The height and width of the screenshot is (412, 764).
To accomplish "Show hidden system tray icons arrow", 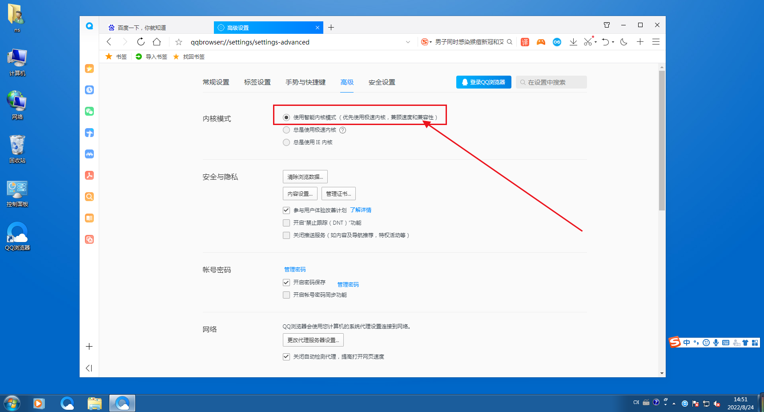I will coord(674,404).
